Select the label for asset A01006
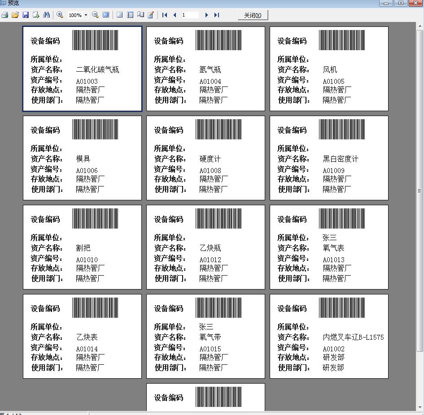 click(x=82, y=158)
